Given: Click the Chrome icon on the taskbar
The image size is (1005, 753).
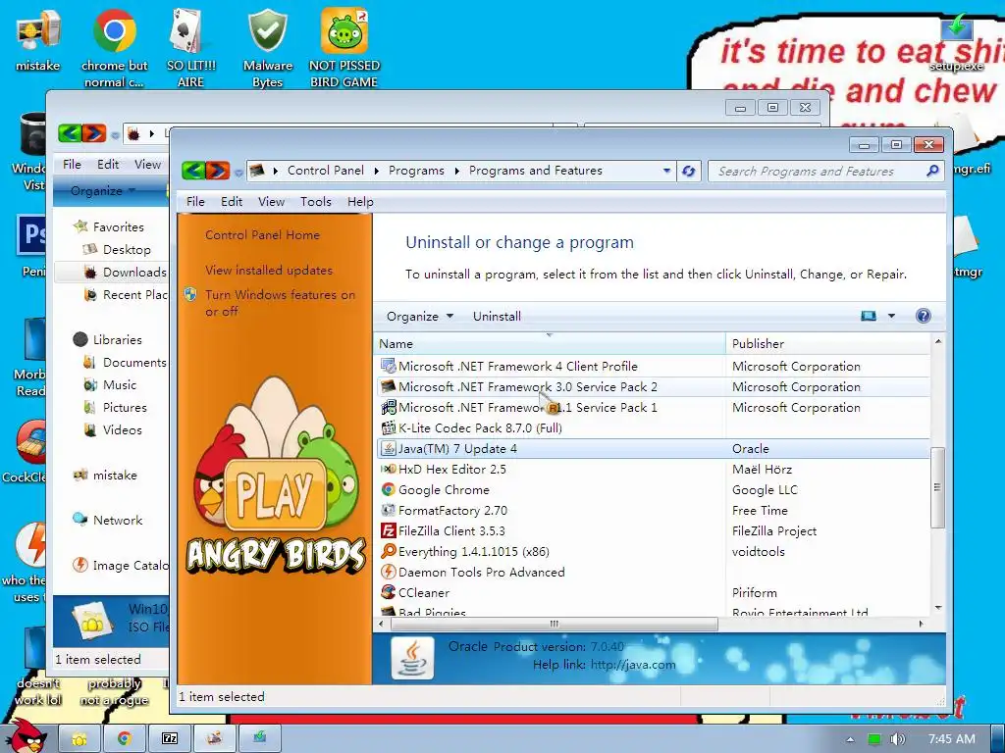Looking at the screenshot, I should click(125, 738).
